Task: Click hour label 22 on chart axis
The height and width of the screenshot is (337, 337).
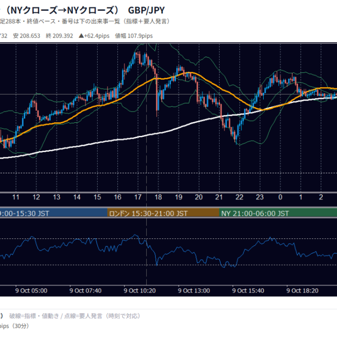Action: [x=239, y=197]
